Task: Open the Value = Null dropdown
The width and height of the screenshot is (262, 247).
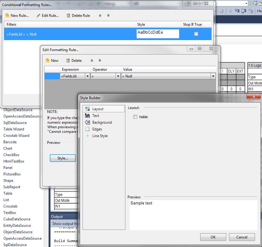Action: (213, 76)
